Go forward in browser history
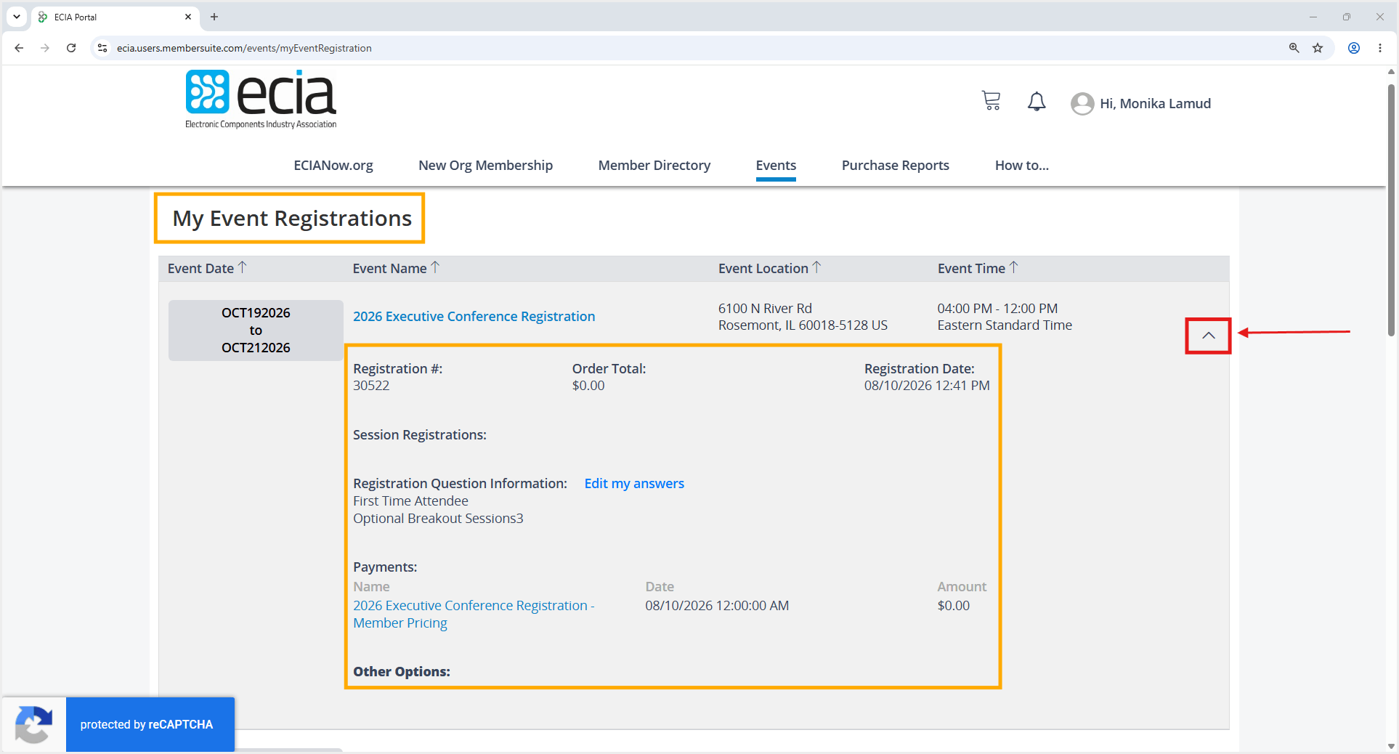Image resolution: width=1399 pixels, height=754 pixels. click(45, 48)
